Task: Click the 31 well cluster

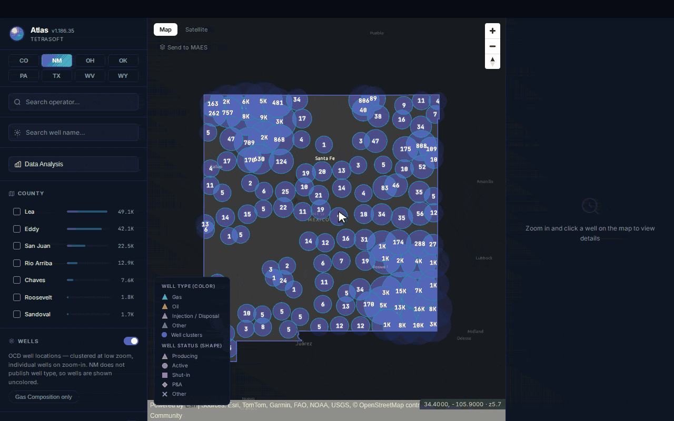Action: coord(364,239)
